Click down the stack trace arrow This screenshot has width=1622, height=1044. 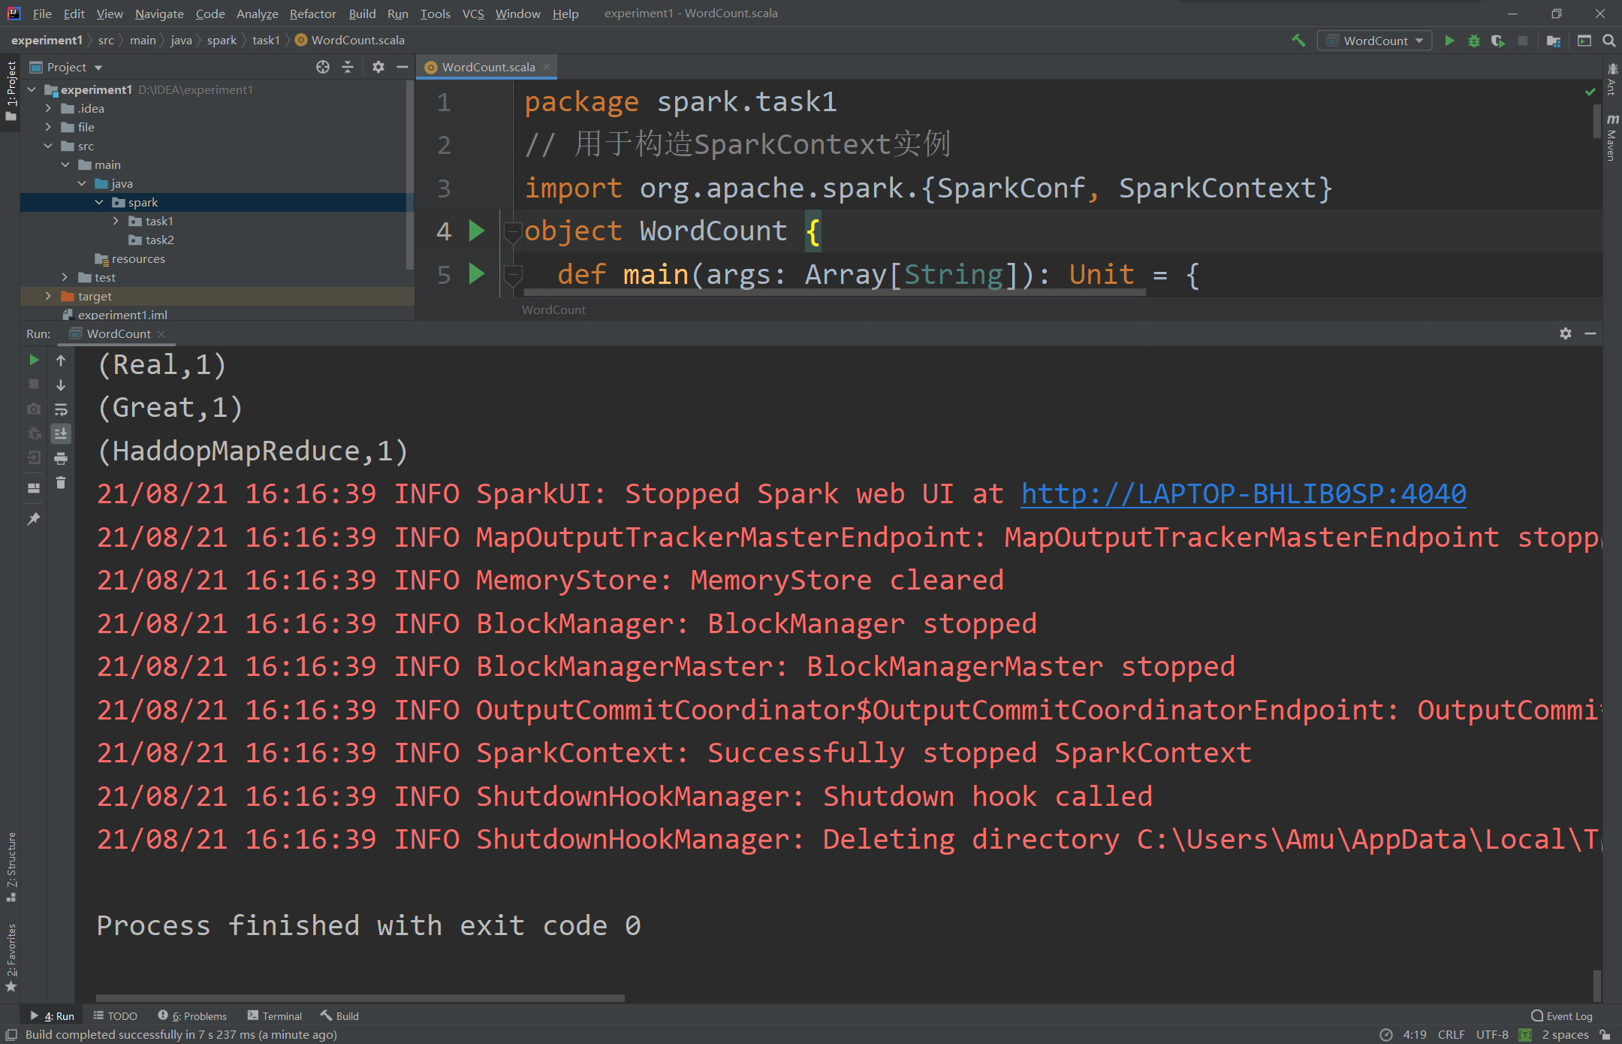pyautogui.click(x=61, y=385)
